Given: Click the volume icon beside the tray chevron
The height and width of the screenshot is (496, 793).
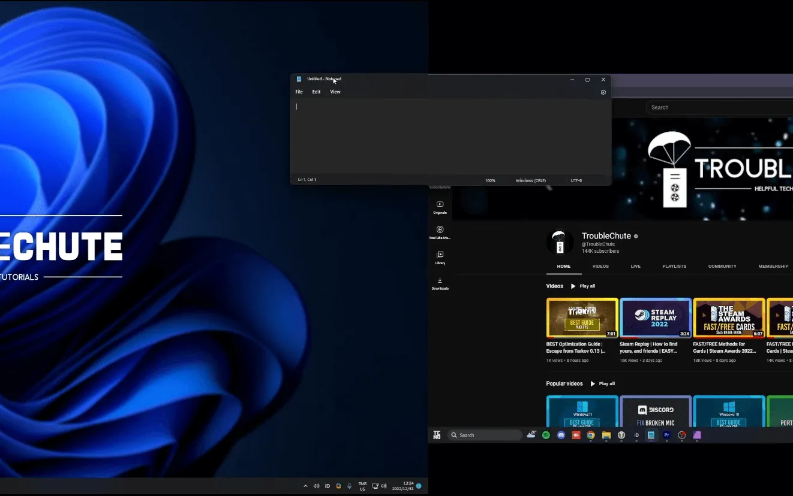Looking at the screenshot, I should point(316,486).
